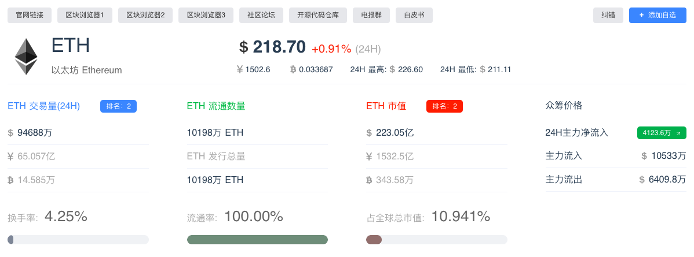Open the 官网链接 link
The height and width of the screenshot is (257, 694).
pyautogui.click(x=30, y=15)
